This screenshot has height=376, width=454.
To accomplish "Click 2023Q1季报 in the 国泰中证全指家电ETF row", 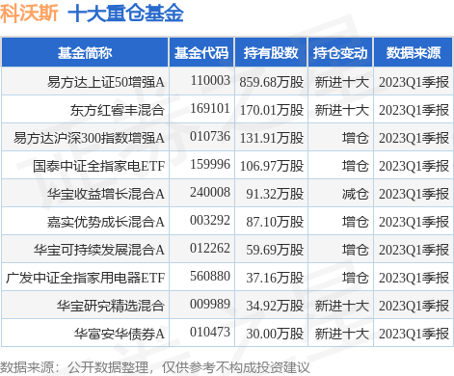I will (414, 166).
